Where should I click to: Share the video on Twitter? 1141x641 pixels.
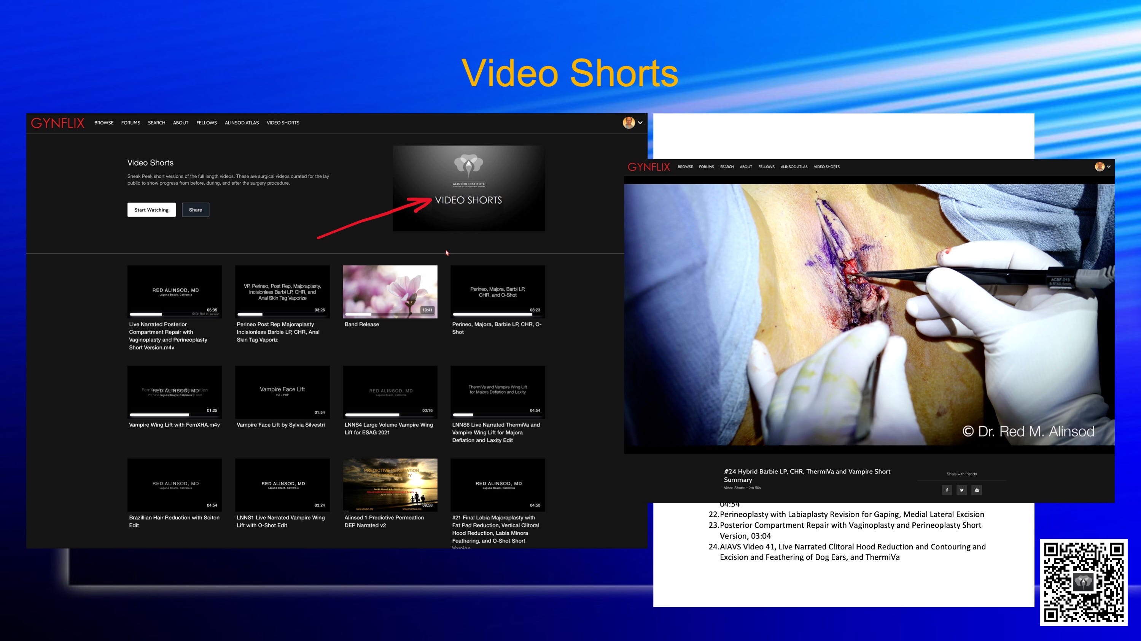pyautogui.click(x=961, y=490)
